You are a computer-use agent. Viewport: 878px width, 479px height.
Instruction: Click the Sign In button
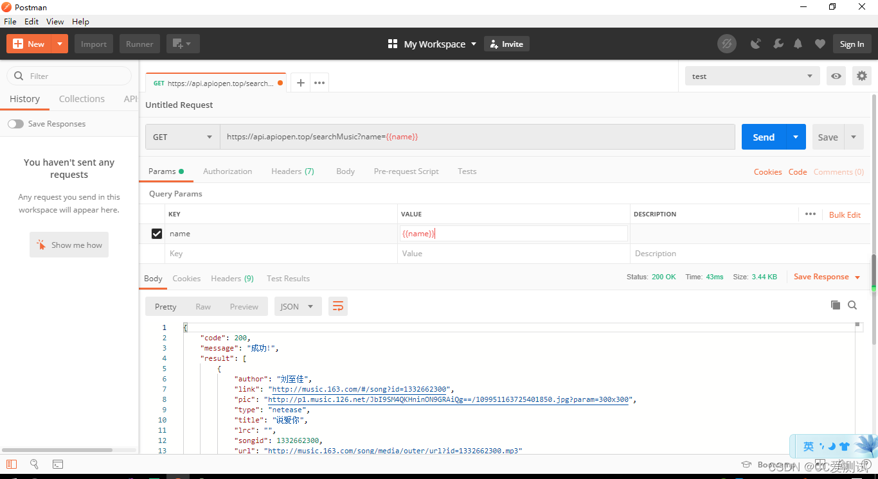tap(852, 44)
